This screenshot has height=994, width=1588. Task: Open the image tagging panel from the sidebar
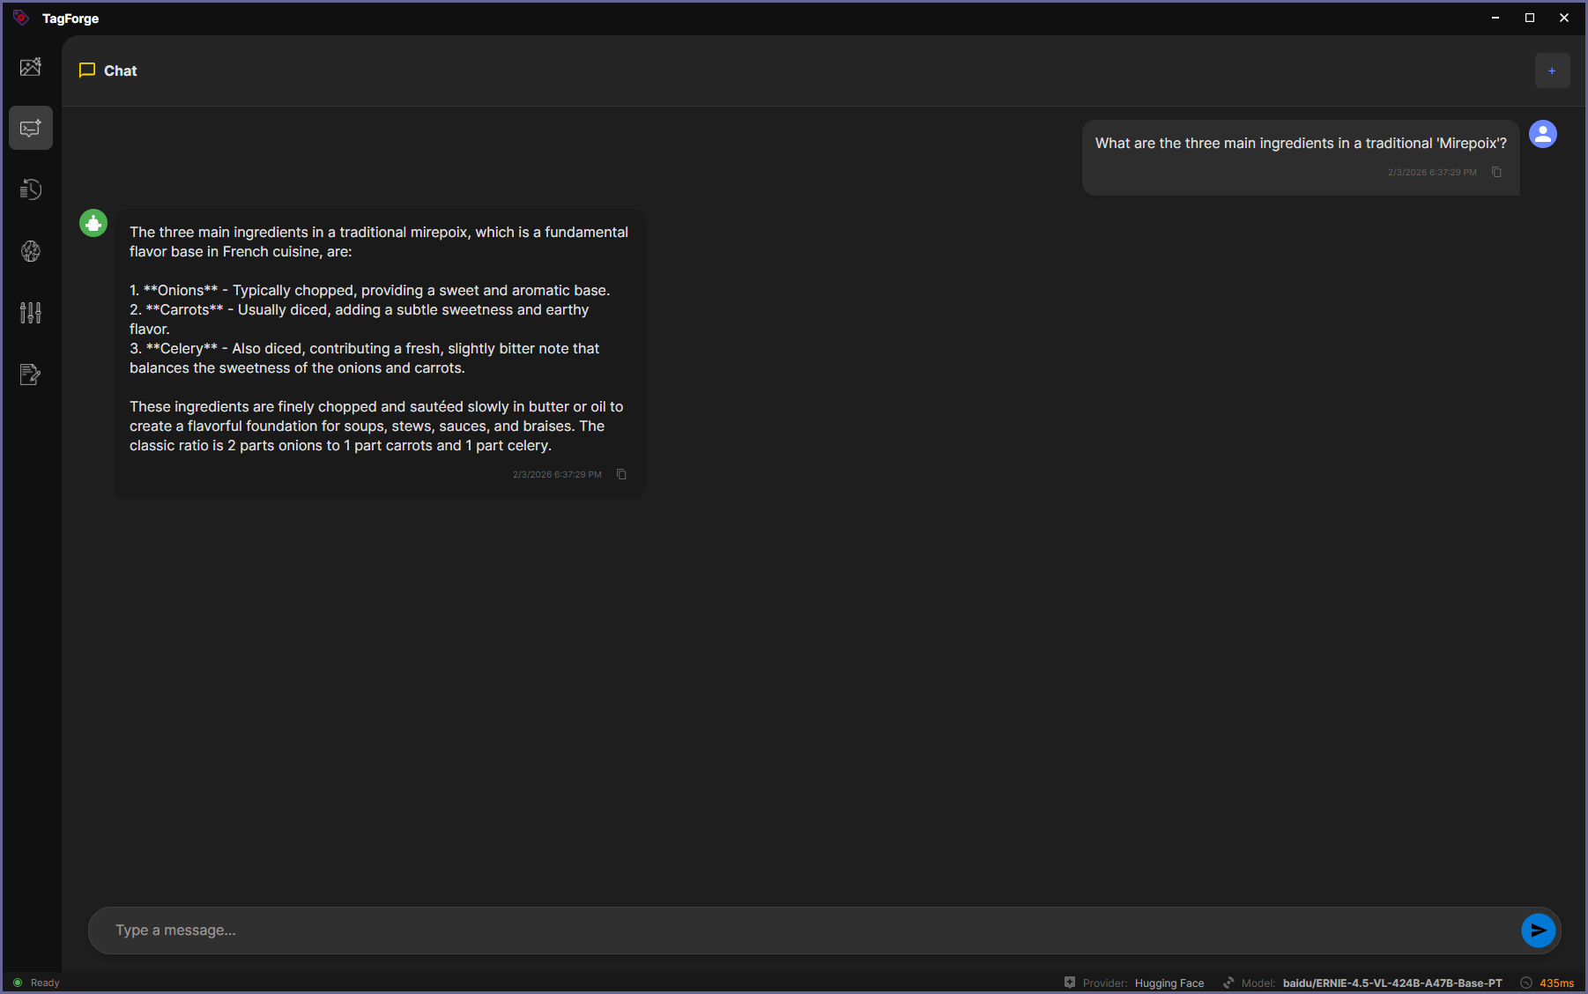pyautogui.click(x=30, y=66)
